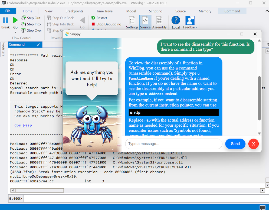Open the Scripting ribbon tab
This screenshot has width=269, height=210.
tap(155, 11)
